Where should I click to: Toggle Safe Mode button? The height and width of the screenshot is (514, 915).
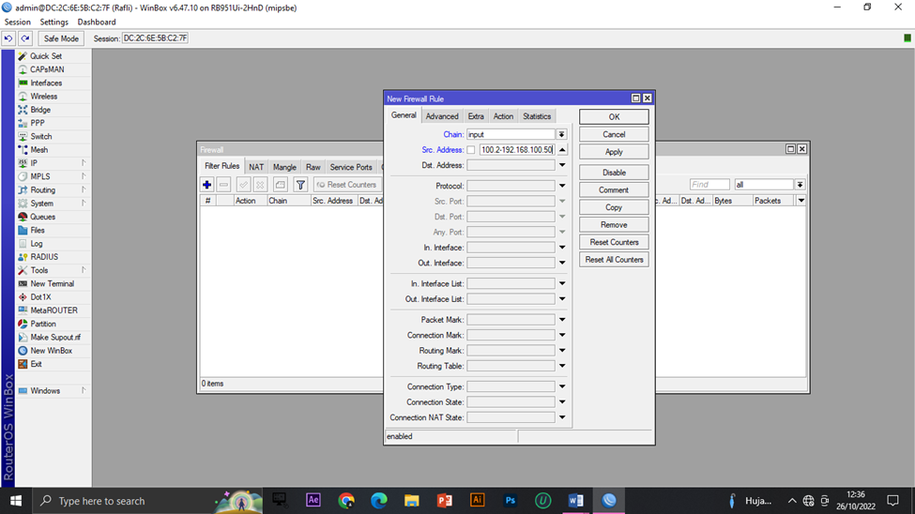(61, 38)
